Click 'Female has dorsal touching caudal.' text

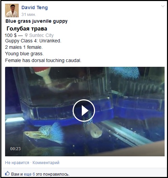coord(43,60)
